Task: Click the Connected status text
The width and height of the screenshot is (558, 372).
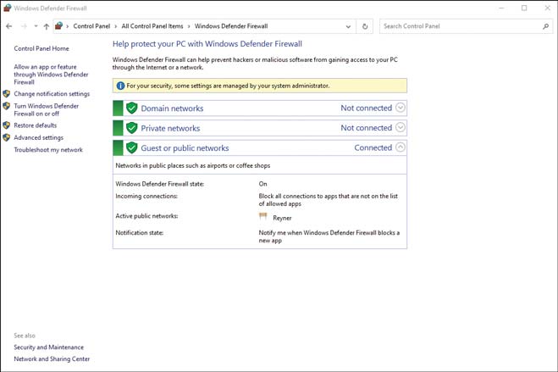Action: tap(373, 147)
